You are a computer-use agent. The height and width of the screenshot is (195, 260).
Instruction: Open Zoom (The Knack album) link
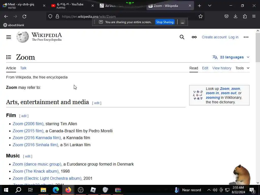point(36,171)
